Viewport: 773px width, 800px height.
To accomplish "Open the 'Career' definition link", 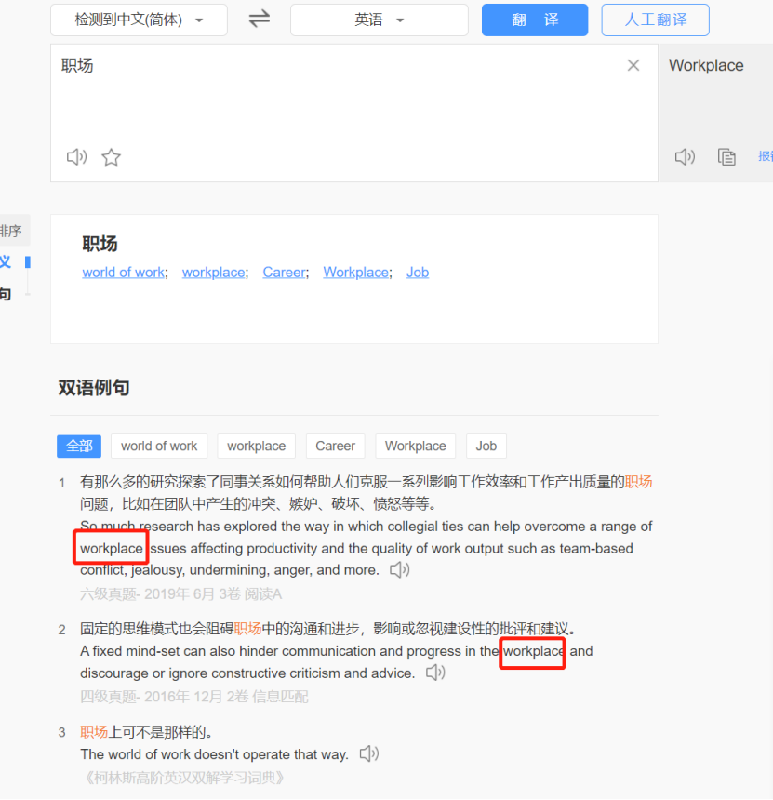I will click(285, 272).
